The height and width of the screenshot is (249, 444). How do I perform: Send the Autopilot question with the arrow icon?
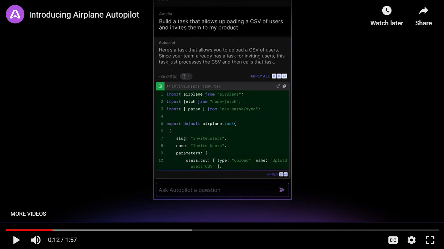click(282, 190)
